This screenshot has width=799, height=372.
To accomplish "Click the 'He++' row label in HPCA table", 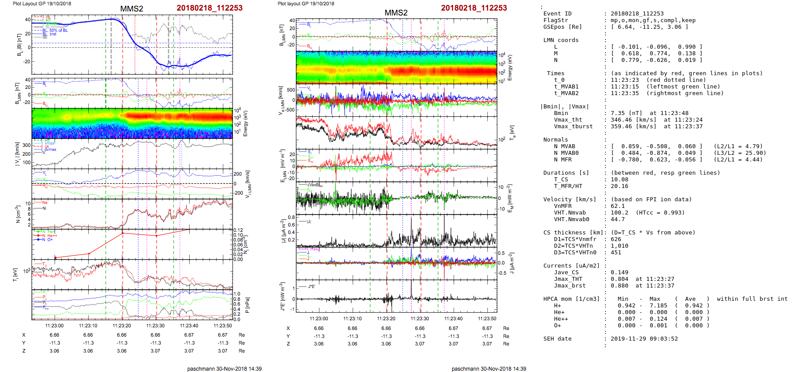I will tap(561, 319).
